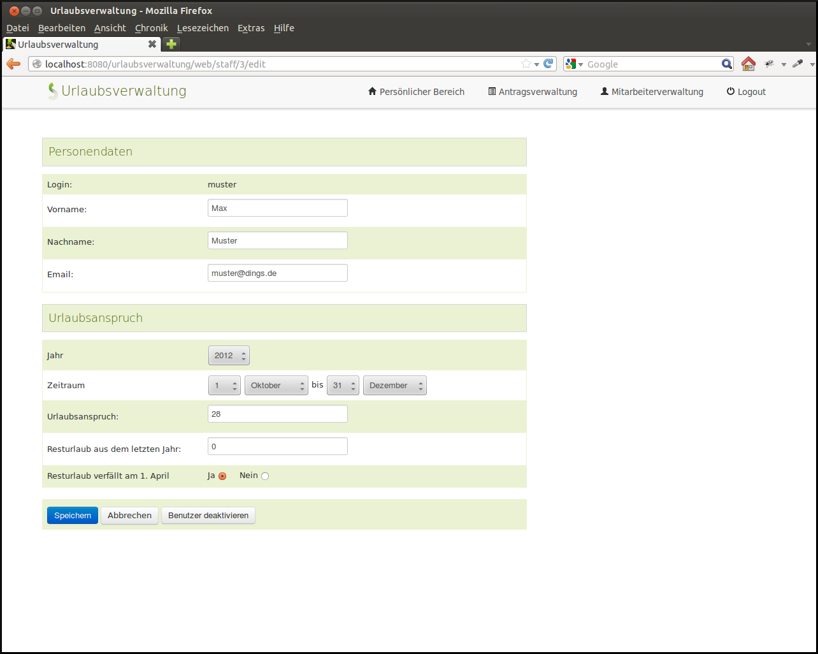Open end day dropdown showing 31
The width and height of the screenshot is (818, 654).
pos(343,386)
